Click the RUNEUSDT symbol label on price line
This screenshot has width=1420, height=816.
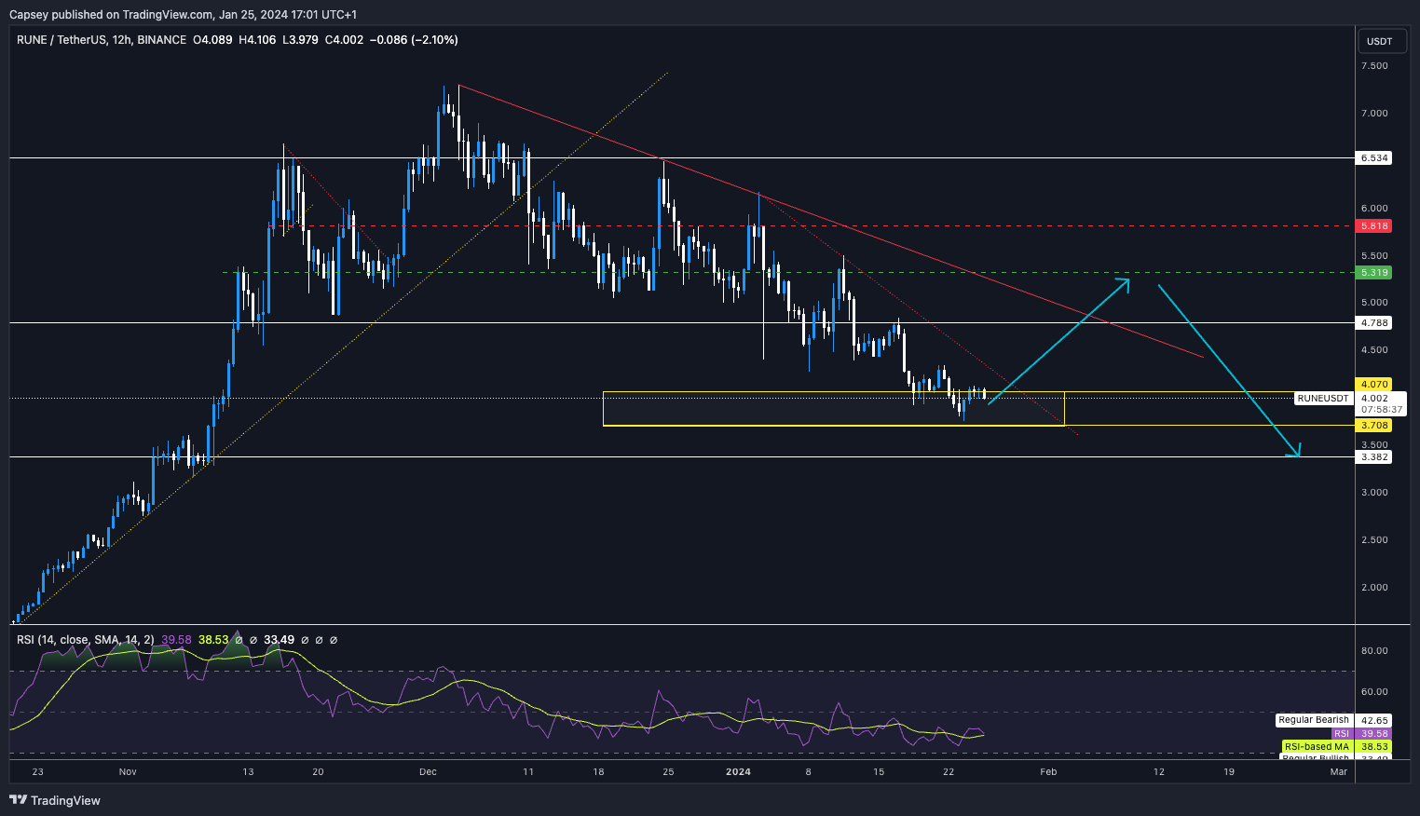tap(1323, 399)
